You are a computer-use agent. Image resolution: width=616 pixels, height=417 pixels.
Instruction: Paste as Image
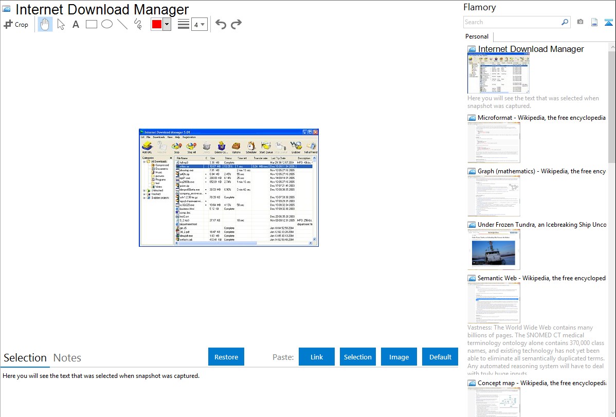tap(398, 357)
